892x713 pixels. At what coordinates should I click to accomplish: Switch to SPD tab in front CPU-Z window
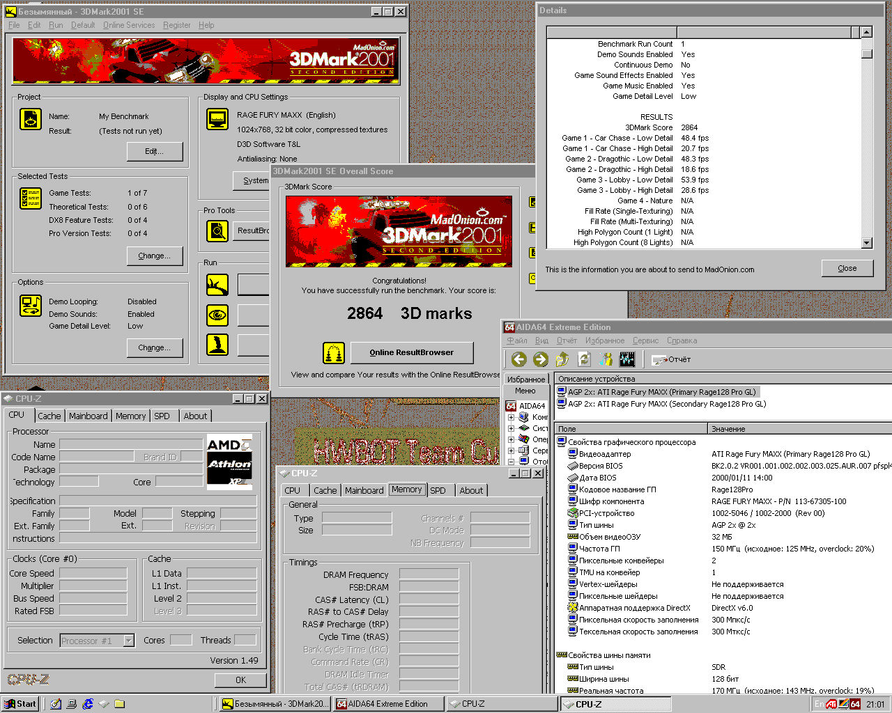coord(438,490)
